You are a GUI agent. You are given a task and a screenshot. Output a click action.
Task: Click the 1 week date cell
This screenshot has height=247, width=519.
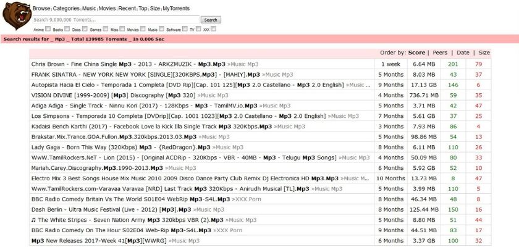point(390,64)
